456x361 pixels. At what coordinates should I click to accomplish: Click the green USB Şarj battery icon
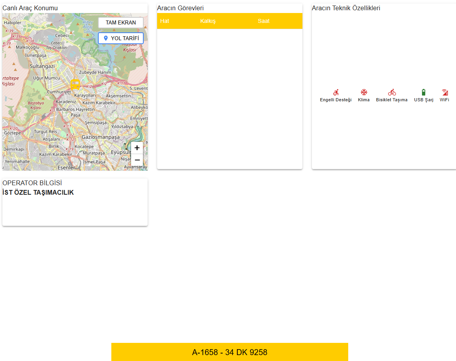[424, 92]
